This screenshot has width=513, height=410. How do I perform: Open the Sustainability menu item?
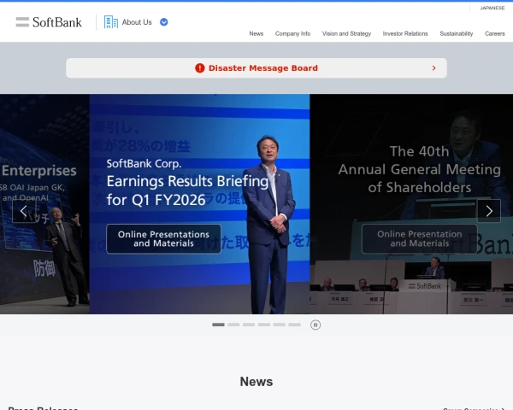click(457, 33)
